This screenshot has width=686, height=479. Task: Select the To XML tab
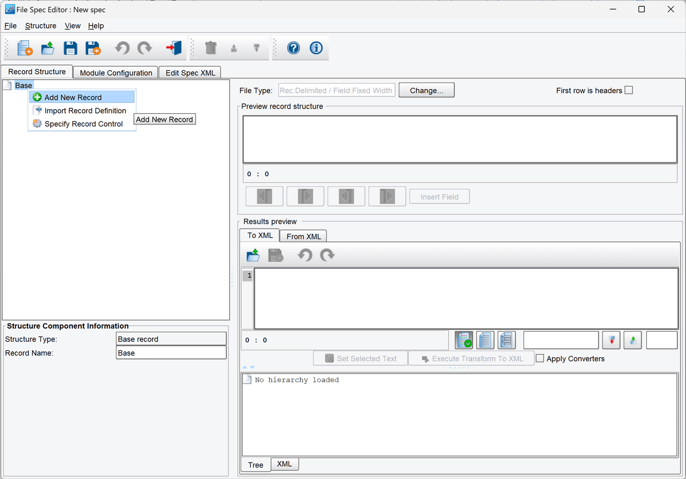point(260,235)
